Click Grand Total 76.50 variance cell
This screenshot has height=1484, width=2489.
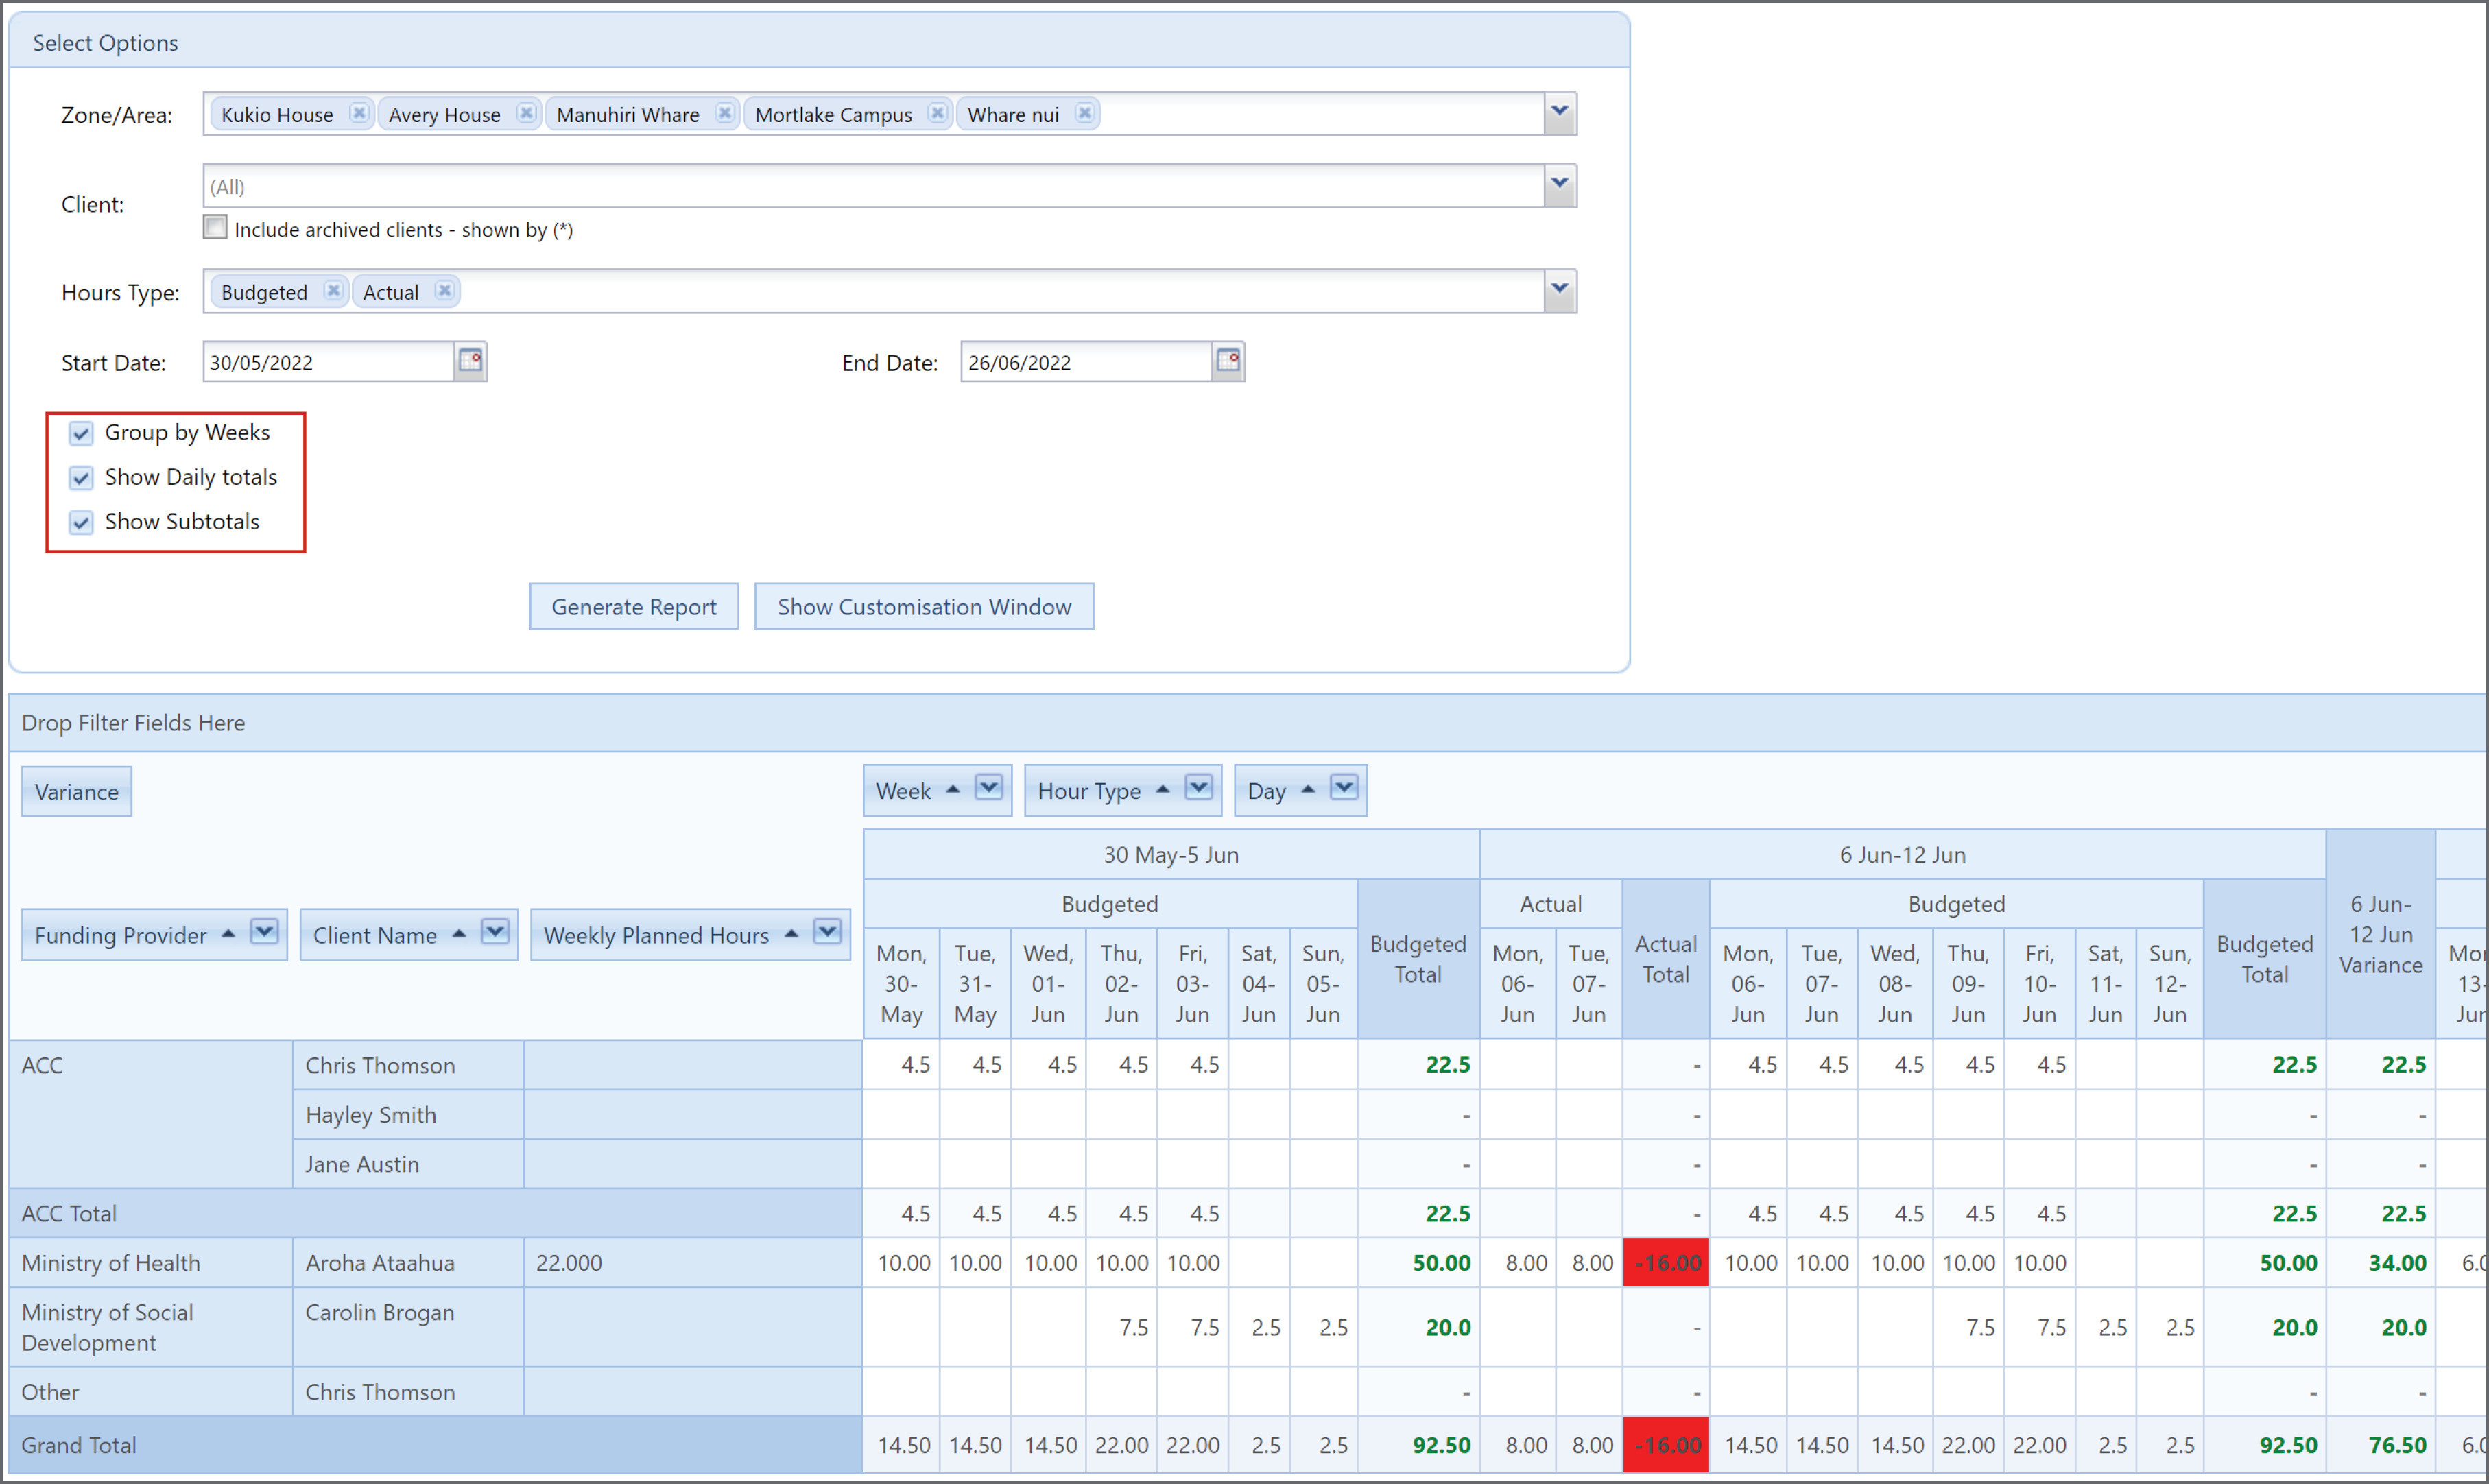(2381, 1445)
